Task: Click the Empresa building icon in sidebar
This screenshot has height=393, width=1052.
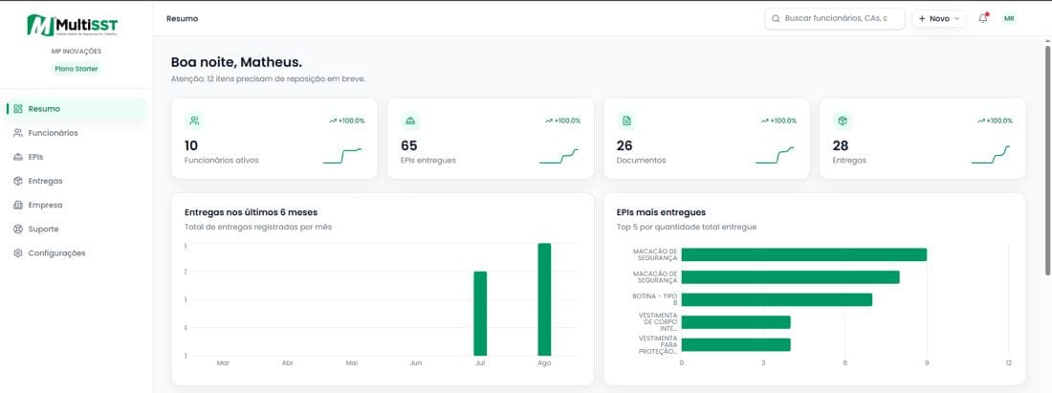Action: click(18, 206)
